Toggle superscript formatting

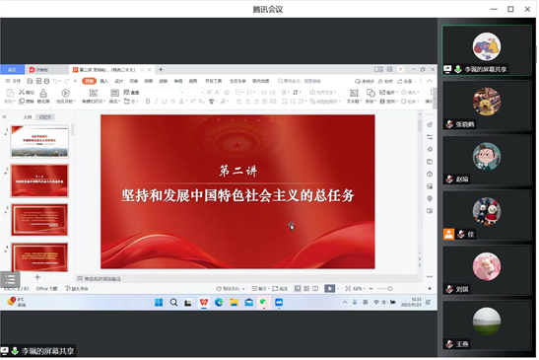click(192, 102)
